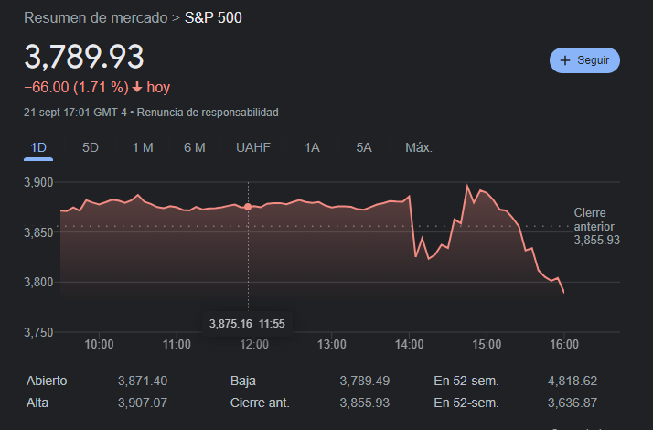Screen dimensions: 653x430
Task: Switch chart to the 1A range
Action: (x=312, y=147)
